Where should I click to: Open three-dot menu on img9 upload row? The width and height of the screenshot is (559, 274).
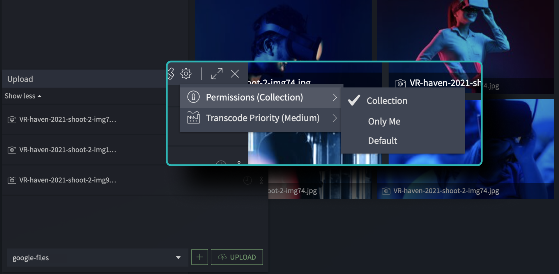point(261,180)
